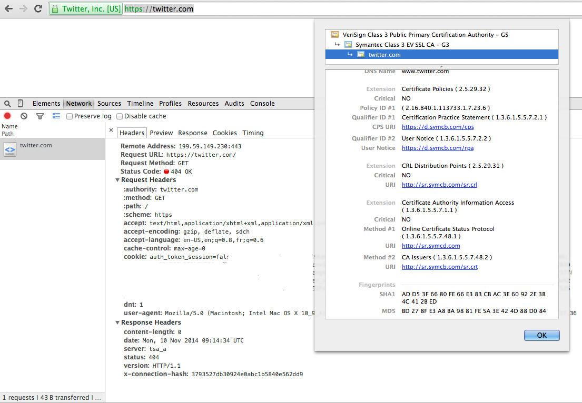Click the Name Path column header
This screenshot has width=582, height=403.
pos(52,130)
